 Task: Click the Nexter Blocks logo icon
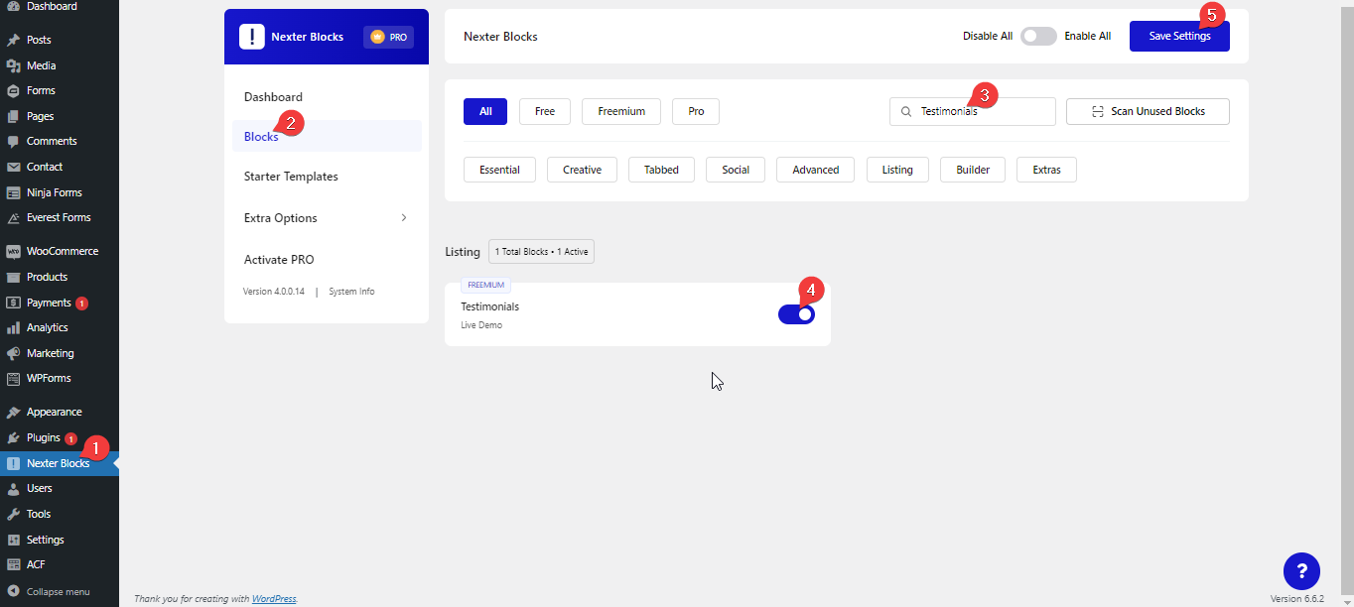(x=252, y=37)
